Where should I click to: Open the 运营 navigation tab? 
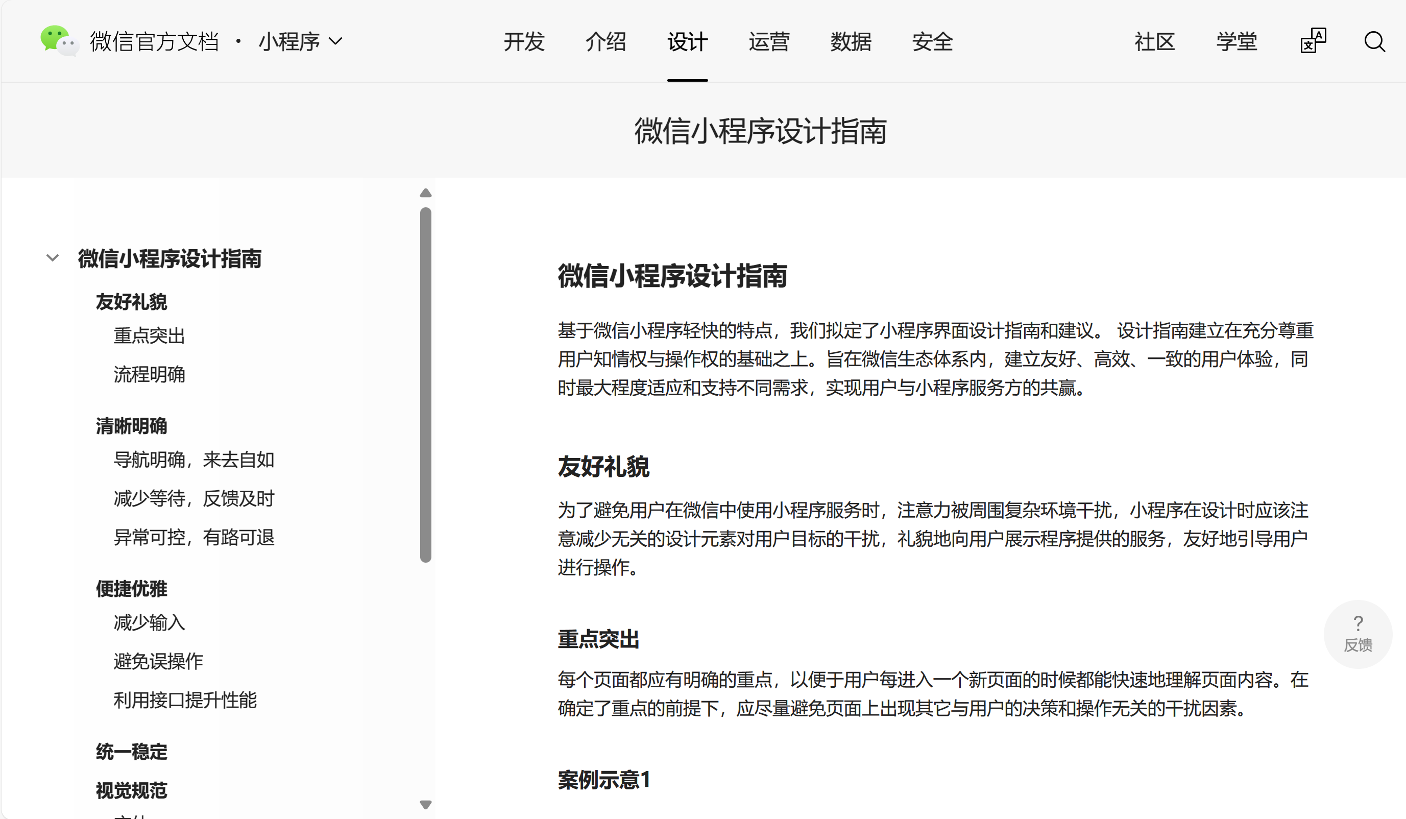769,42
